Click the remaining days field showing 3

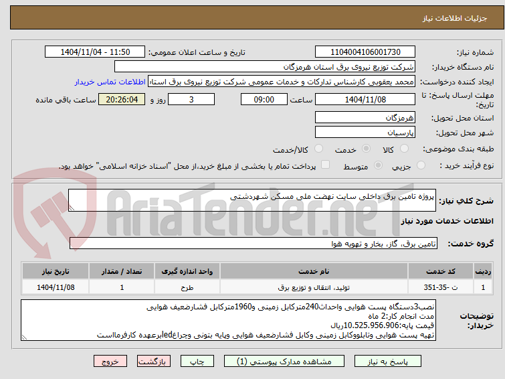[191, 99]
